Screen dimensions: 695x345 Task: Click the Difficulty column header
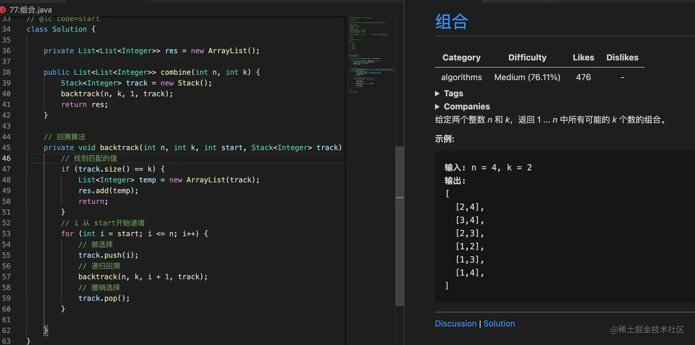click(527, 58)
